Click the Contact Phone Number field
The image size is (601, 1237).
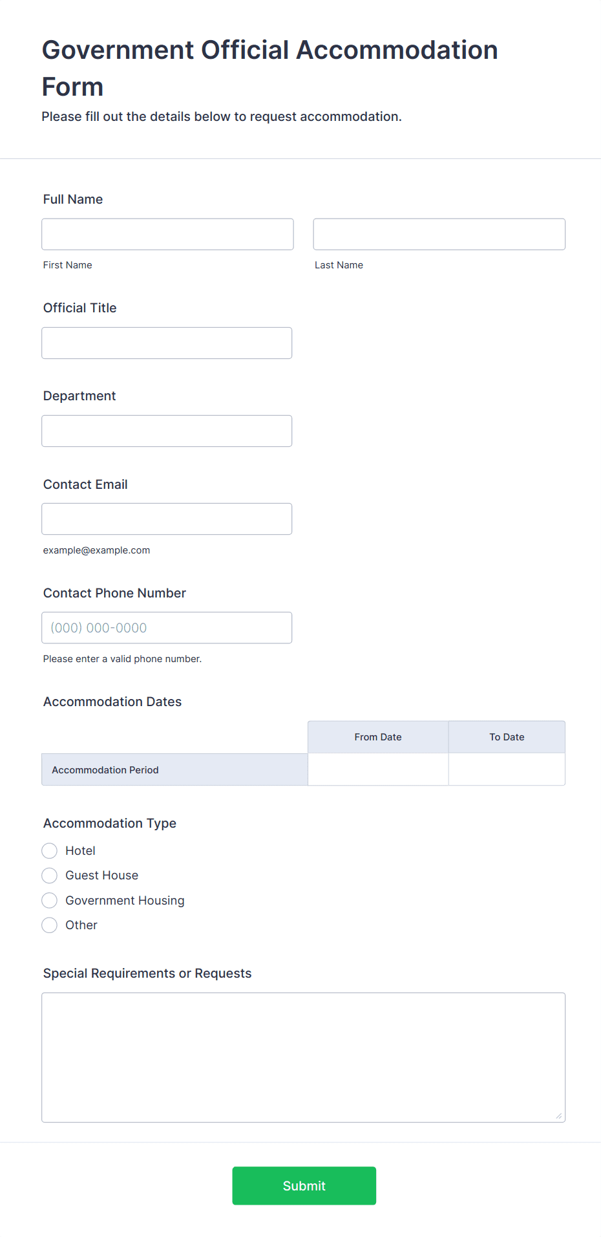pos(167,627)
